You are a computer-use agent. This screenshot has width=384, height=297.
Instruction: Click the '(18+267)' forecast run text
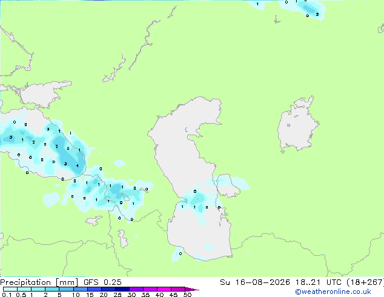coord(365,282)
